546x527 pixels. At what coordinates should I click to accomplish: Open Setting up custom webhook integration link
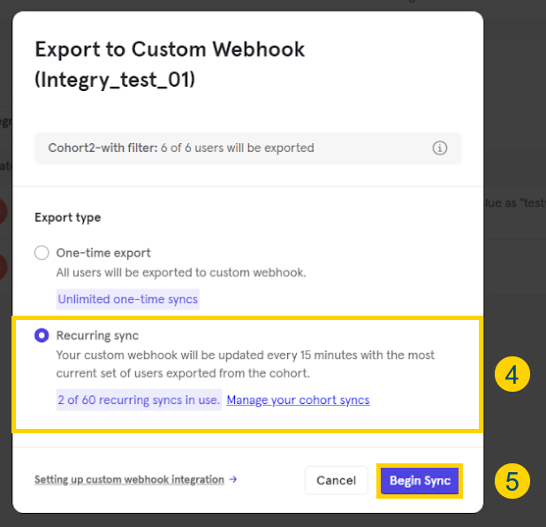[135, 479]
